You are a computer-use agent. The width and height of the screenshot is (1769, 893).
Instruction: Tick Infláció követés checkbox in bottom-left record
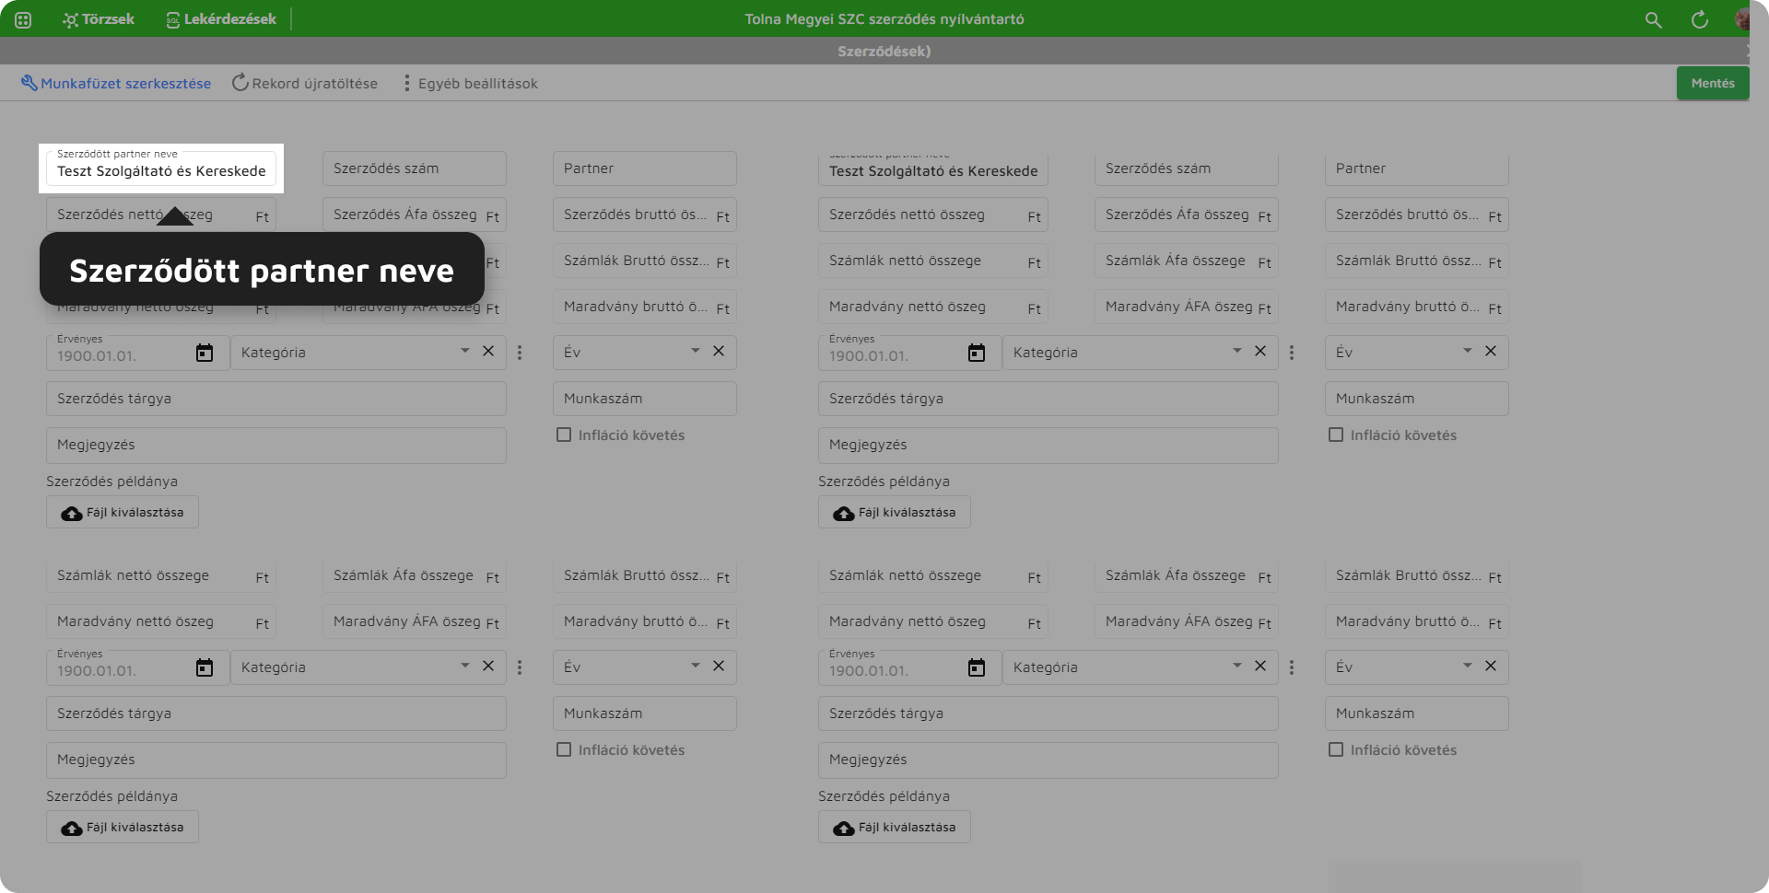tap(564, 749)
